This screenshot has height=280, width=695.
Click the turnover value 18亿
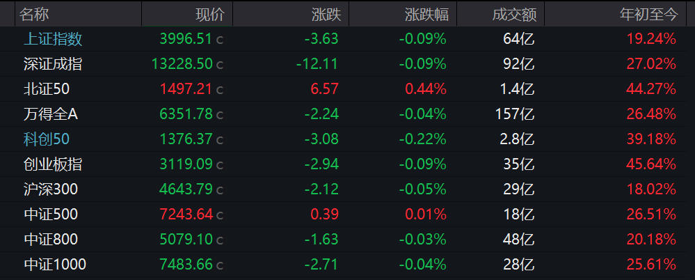[x=519, y=215]
